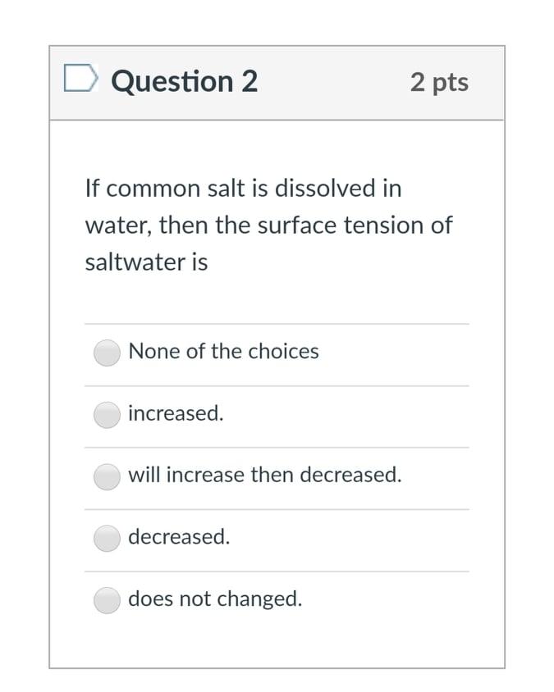Flag Question 2 using the flag icon

pyautogui.click(x=80, y=80)
